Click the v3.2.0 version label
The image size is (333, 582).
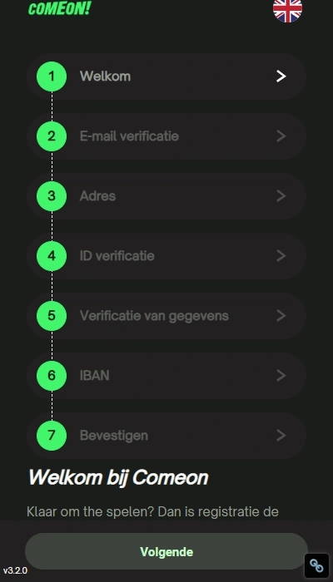[x=15, y=570]
